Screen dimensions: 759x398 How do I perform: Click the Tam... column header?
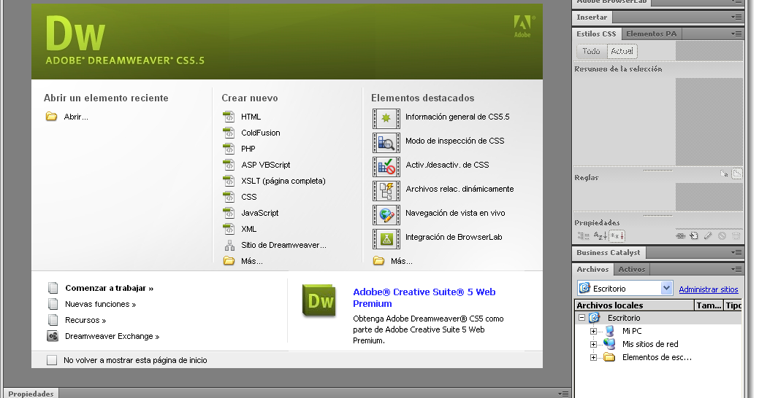pyautogui.click(x=709, y=305)
